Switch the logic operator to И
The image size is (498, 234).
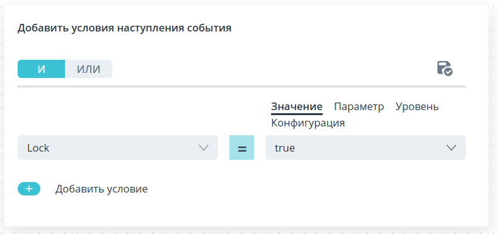coord(41,69)
